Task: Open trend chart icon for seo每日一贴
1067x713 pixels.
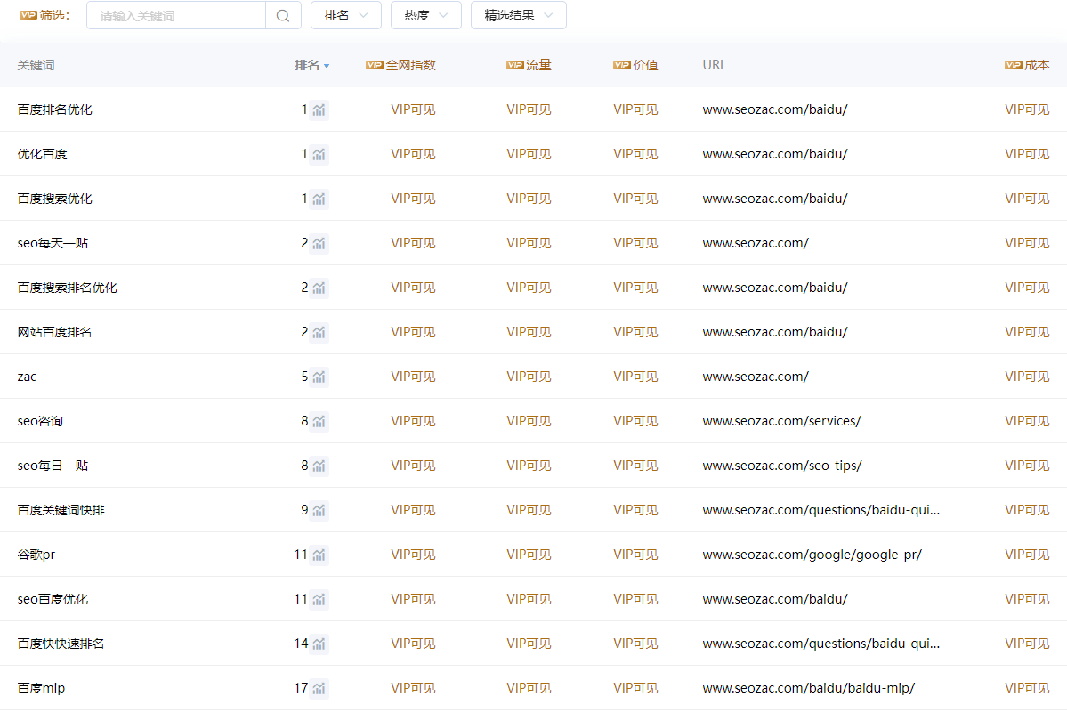Action: 319,466
